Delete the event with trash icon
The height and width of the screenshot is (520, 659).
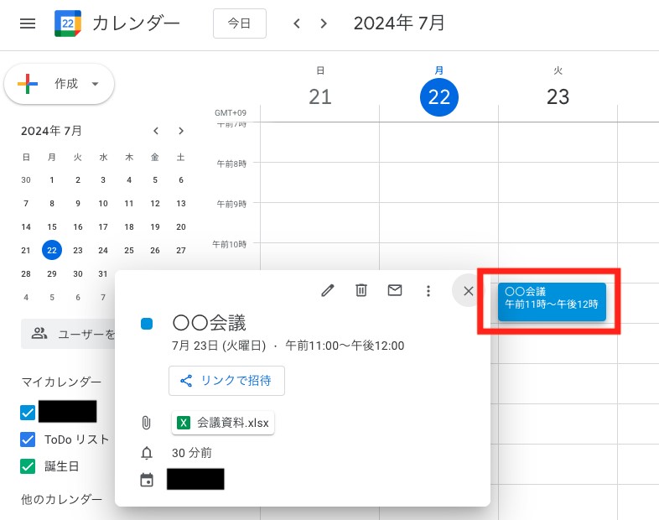361,290
